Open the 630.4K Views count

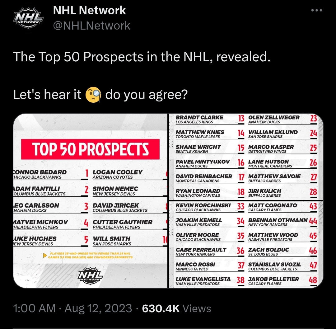(x=176, y=308)
